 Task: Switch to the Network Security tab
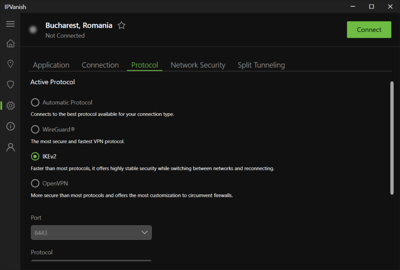tap(198, 65)
